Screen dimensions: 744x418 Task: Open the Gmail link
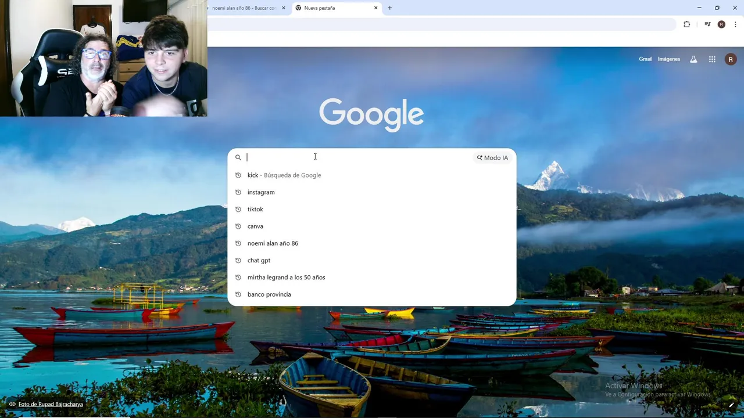tap(646, 59)
